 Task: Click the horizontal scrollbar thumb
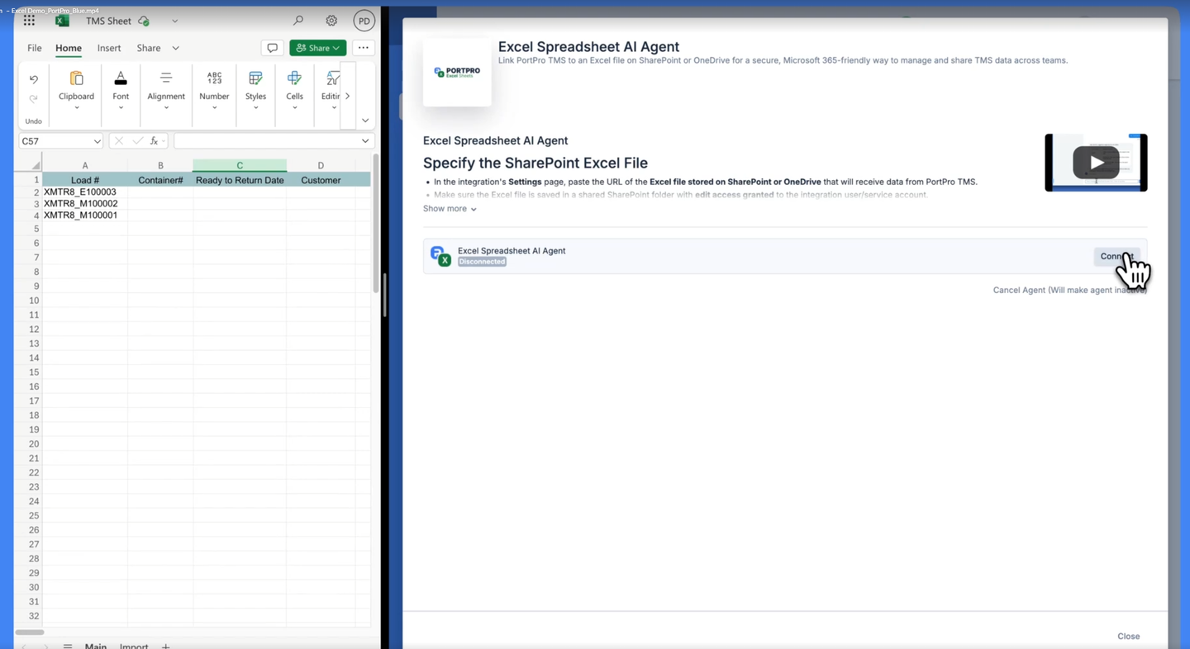pos(29,632)
